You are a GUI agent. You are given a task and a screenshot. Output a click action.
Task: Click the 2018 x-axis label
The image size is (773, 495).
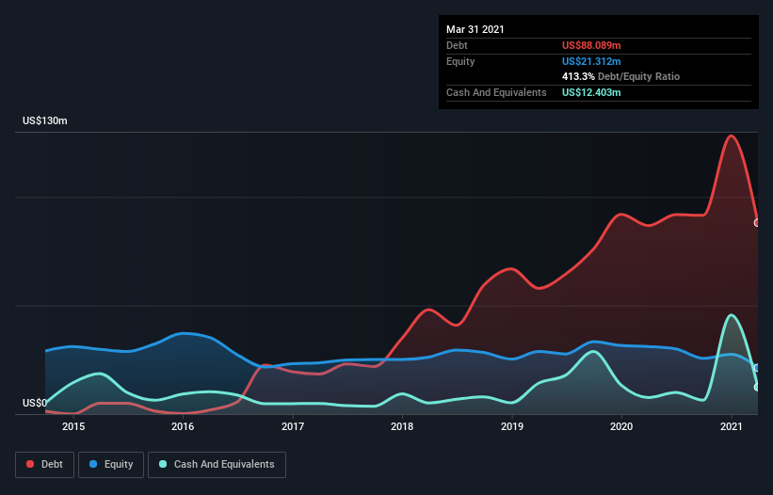402,426
